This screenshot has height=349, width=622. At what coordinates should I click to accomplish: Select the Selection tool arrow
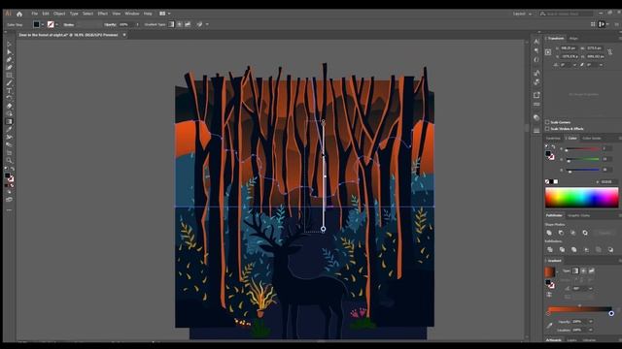pos(9,45)
